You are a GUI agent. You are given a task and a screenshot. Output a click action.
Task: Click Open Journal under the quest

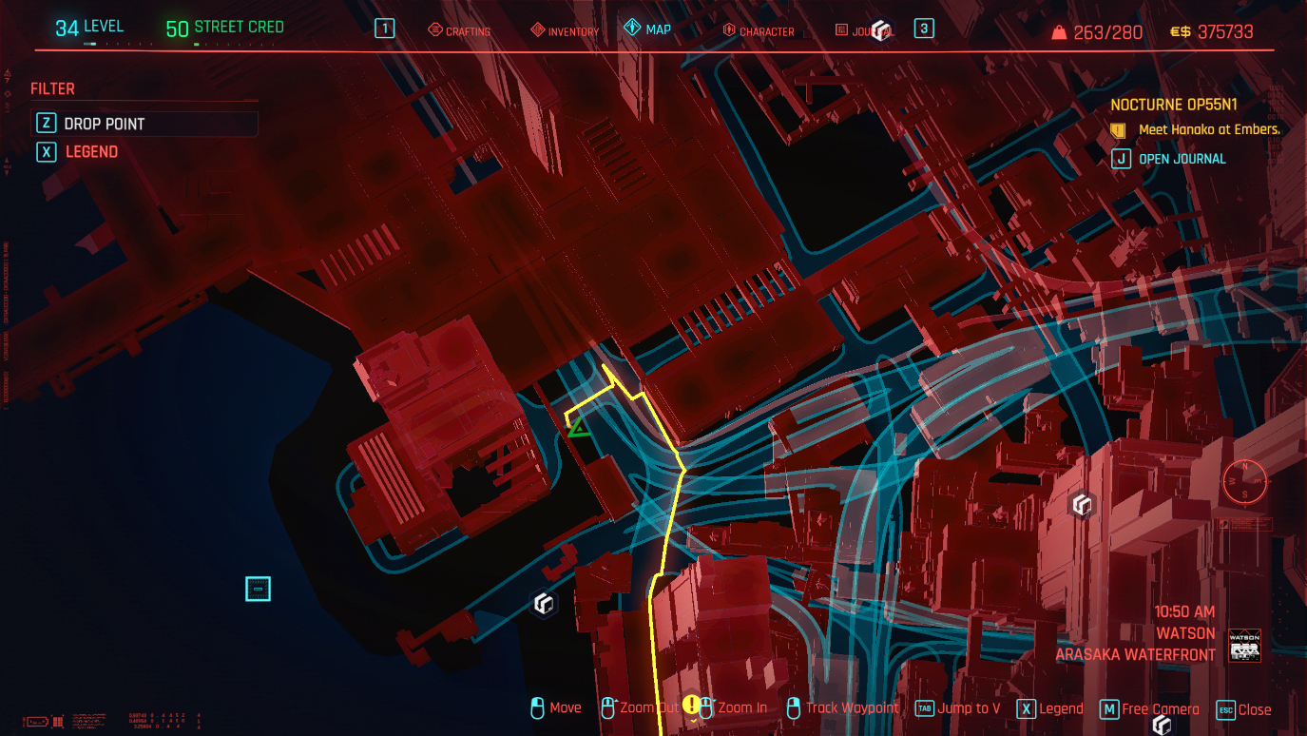[1169, 159]
